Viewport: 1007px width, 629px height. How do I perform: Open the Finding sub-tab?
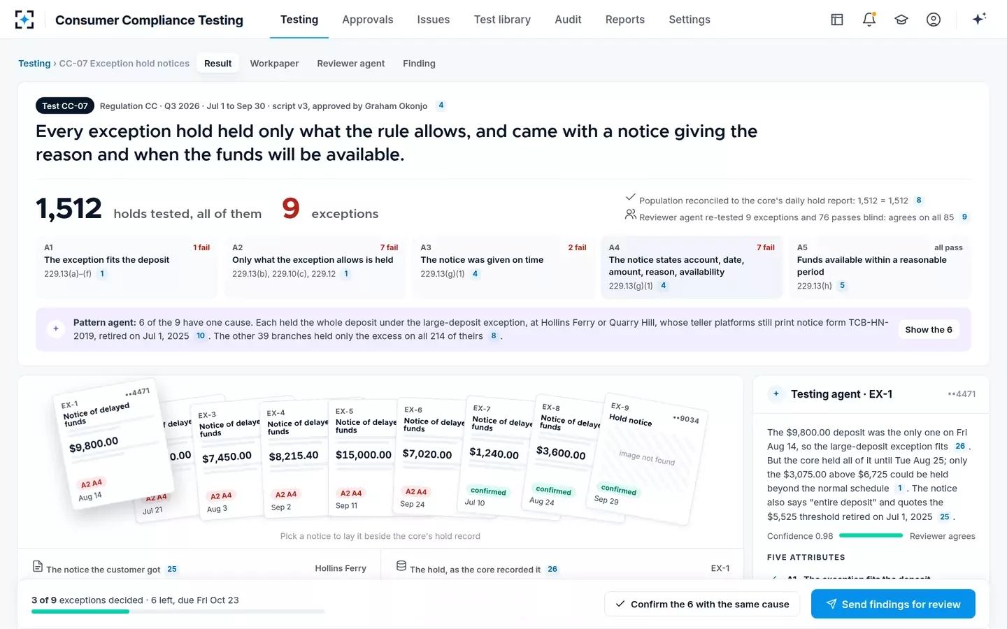419,64
